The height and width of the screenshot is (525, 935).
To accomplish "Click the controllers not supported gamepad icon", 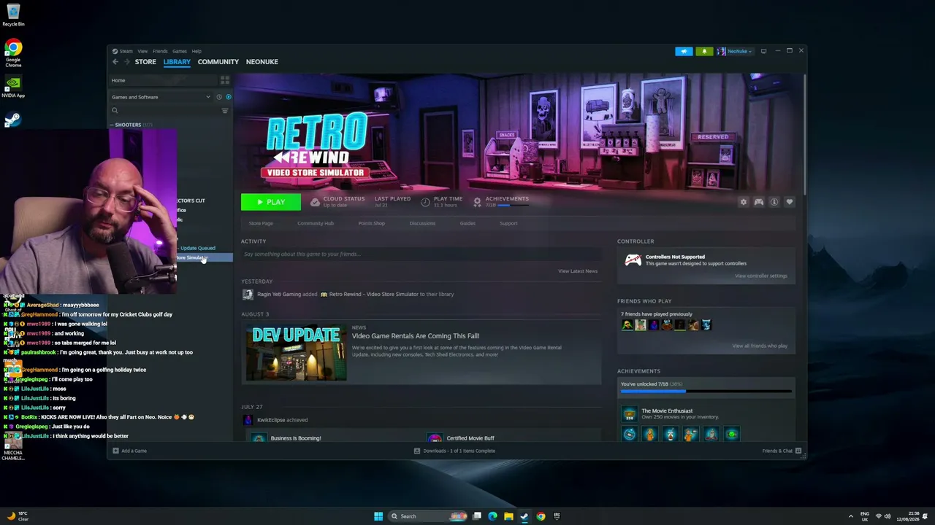I will click(x=633, y=260).
